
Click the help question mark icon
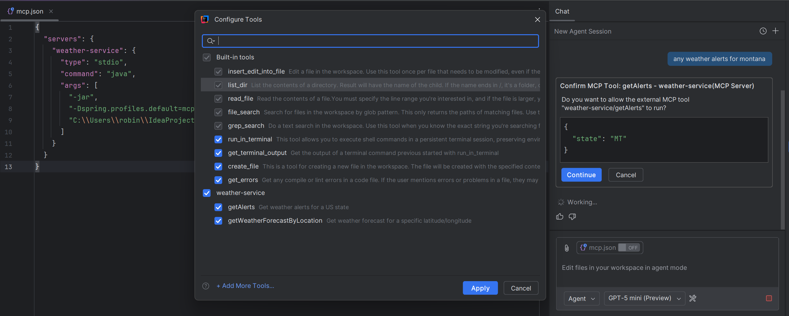click(206, 286)
